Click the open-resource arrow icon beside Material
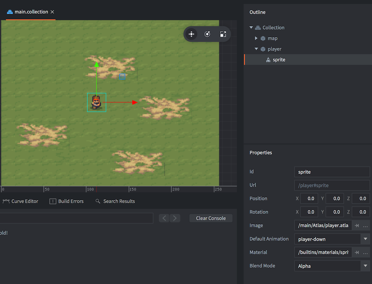Image resolution: width=372 pixels, height=284 pixels. [357, 252]
